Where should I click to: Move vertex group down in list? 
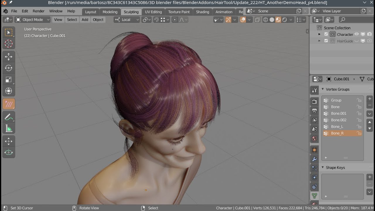370,128
